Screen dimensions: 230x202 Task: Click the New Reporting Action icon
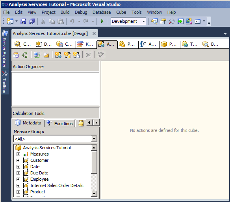coord(76,55)
